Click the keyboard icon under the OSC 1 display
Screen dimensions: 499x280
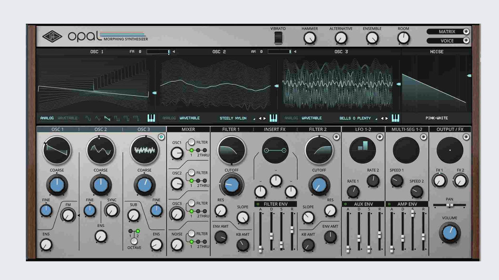pyautogui.click(x=151, y=118)
